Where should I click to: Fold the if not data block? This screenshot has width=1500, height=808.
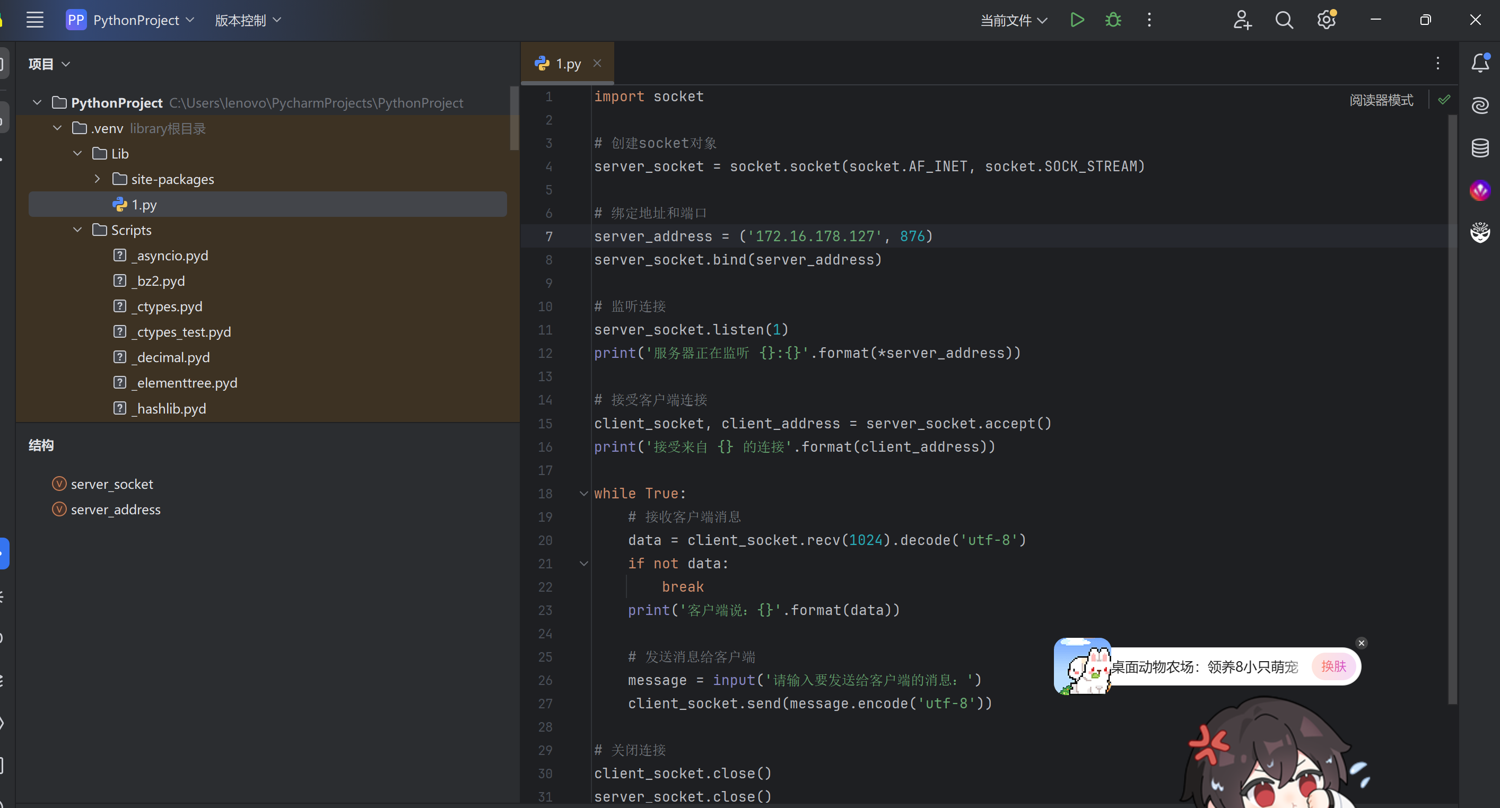coord(583,564)
